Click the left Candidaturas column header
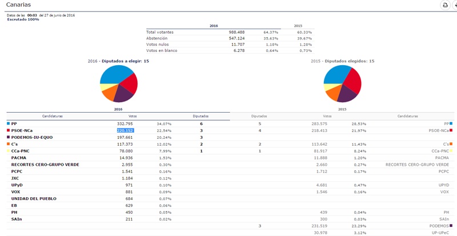 53,115
